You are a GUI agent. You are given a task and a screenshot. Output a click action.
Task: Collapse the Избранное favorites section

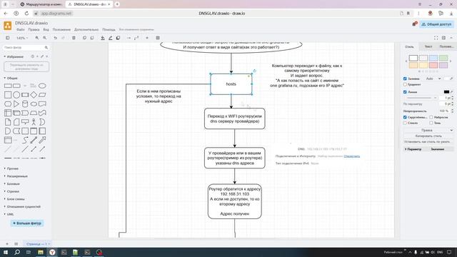pos(14,56)
